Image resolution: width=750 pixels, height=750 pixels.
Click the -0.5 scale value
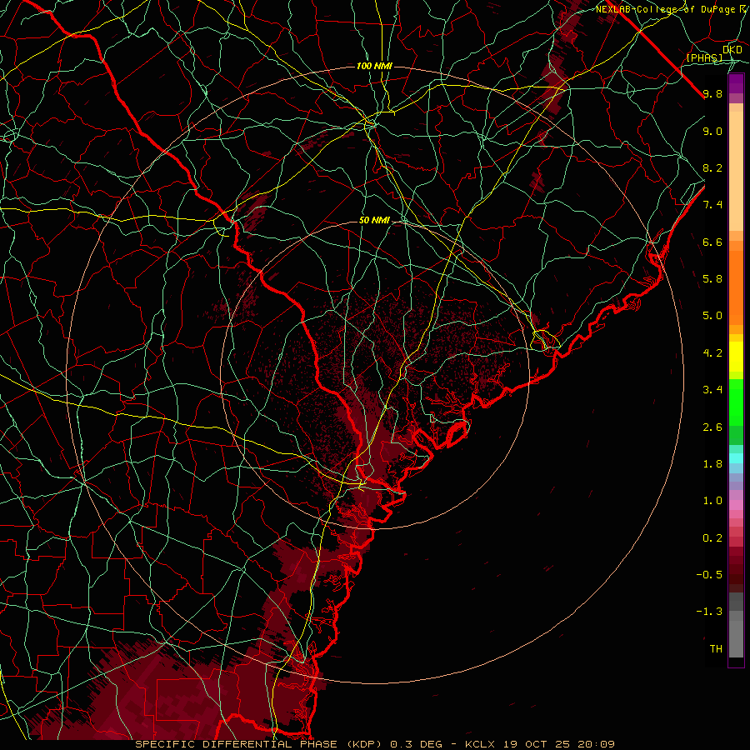[709, 574]
